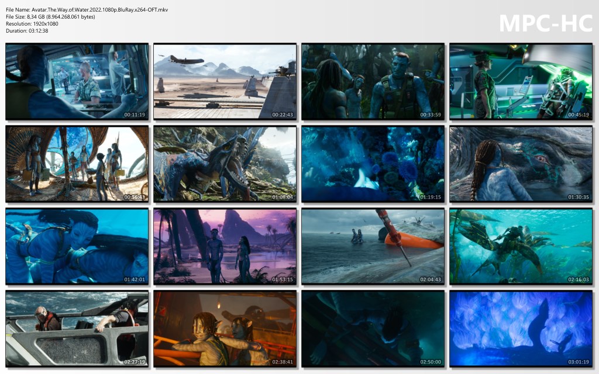Open the thumbnail timestamped 01:42:01
Screen dimensions: 599x374
77,247
